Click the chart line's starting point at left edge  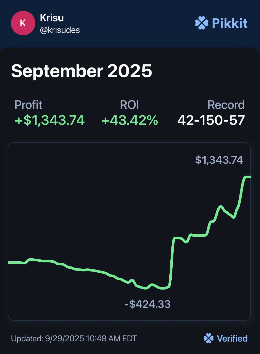coord(10,263)
